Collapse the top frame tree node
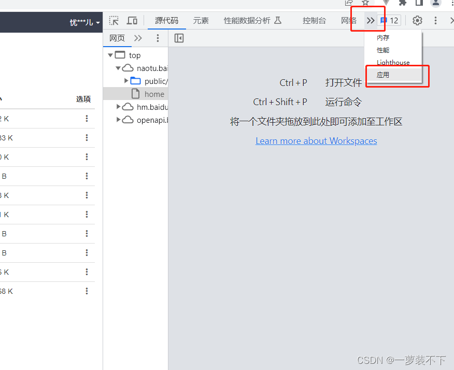454x370 pixels. pos(110,55)
